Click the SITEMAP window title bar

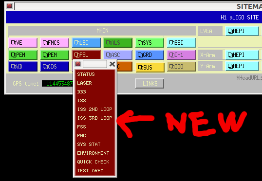click(138, 6)
